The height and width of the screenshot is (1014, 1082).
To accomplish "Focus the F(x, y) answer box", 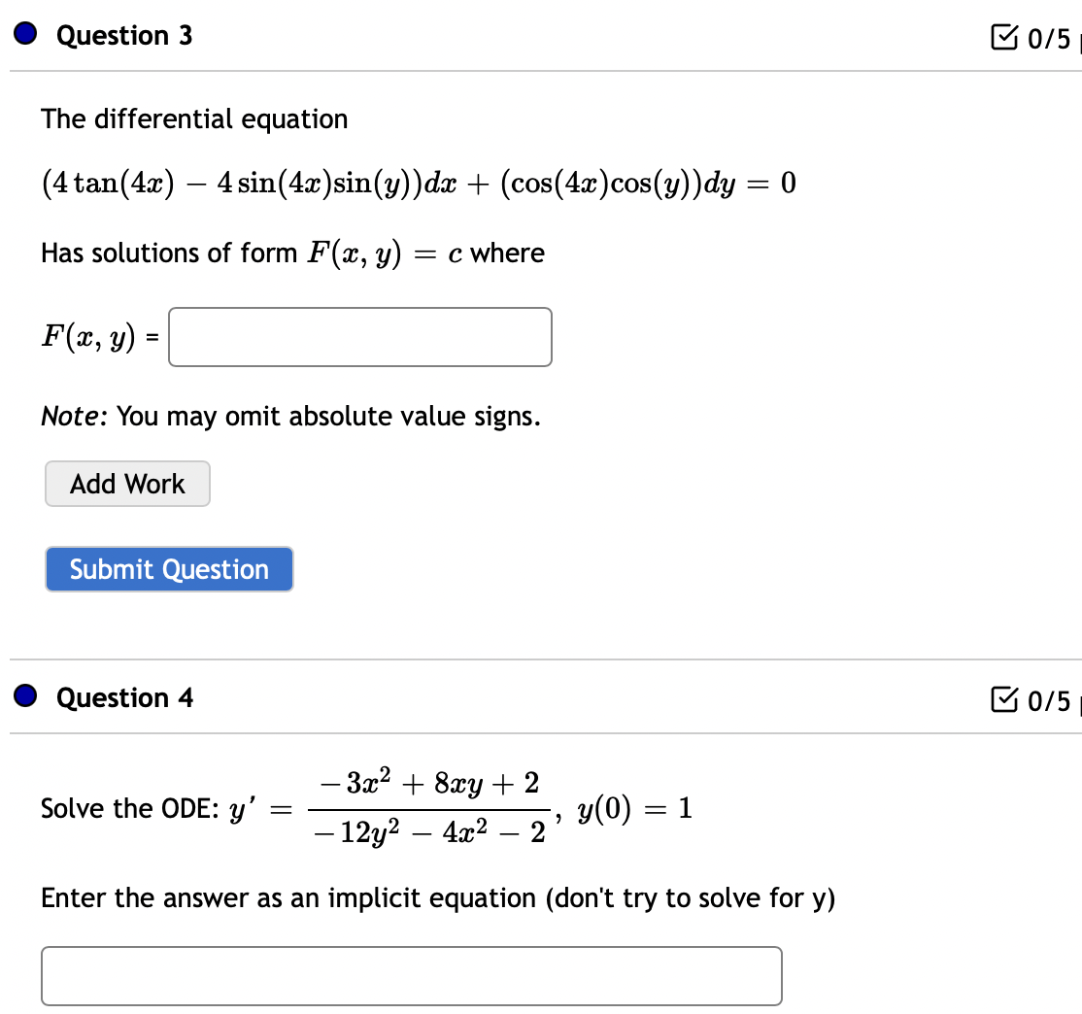I will (x=359, y=337).
